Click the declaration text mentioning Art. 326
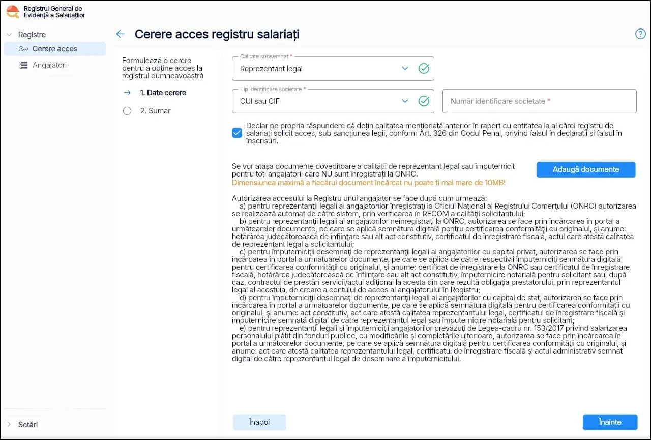 (x=434, y=133)
